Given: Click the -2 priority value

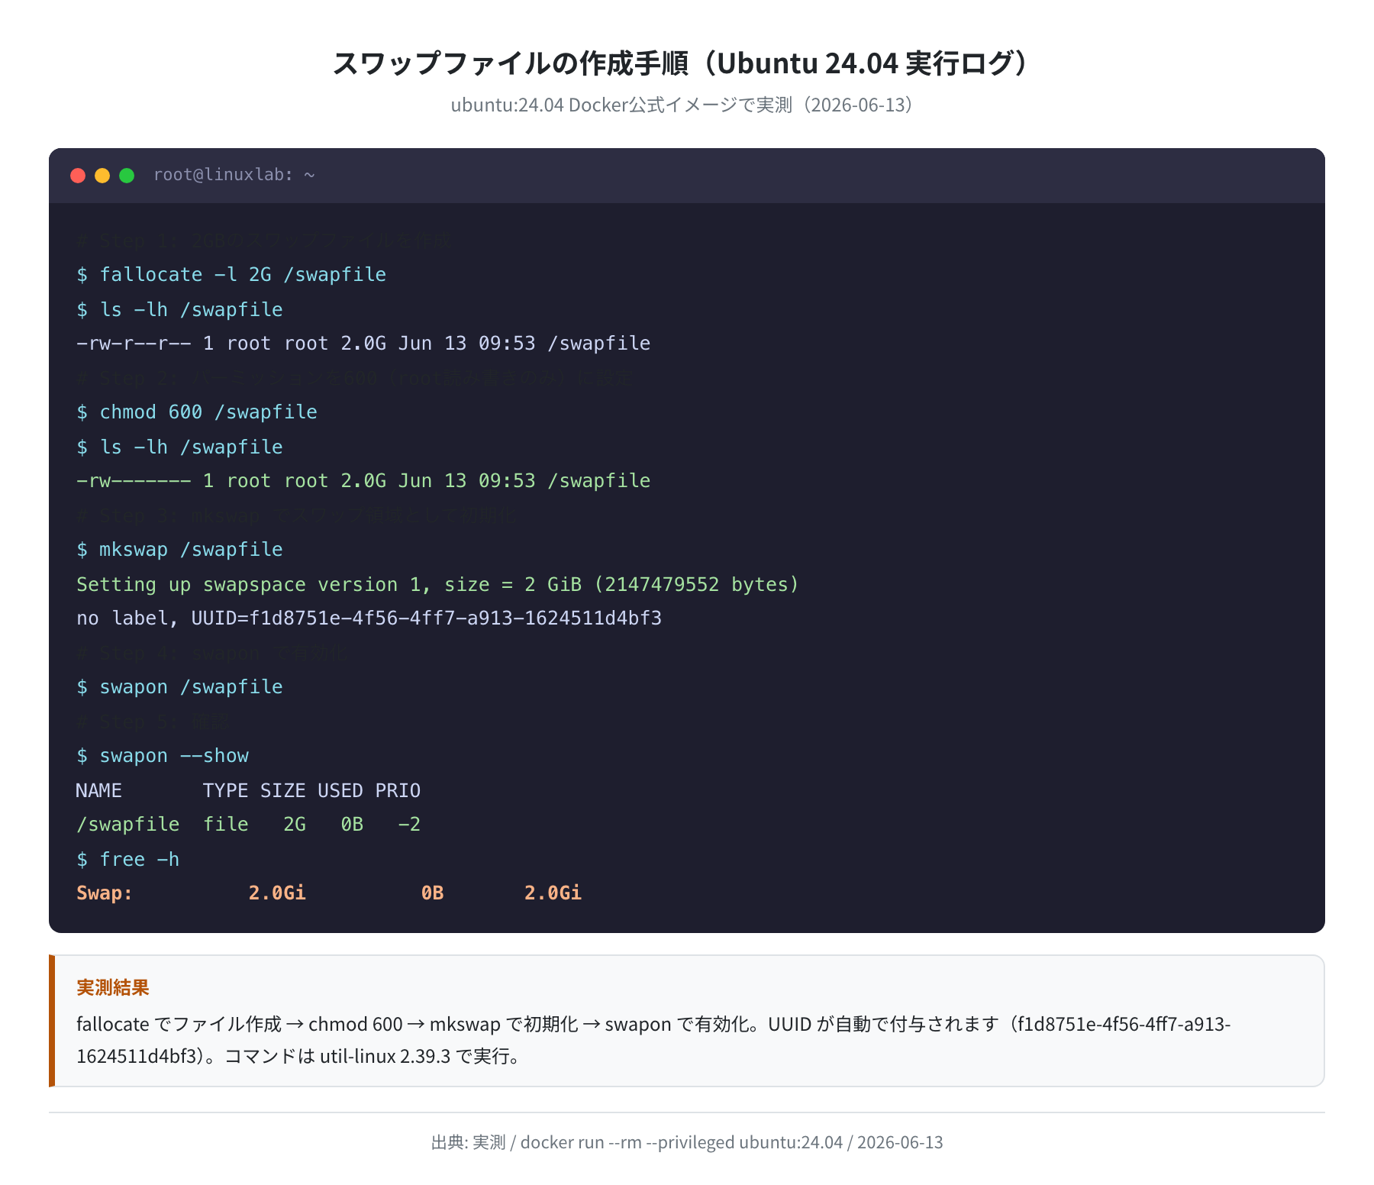Looking at the screenshot, I should coord(409,825).
